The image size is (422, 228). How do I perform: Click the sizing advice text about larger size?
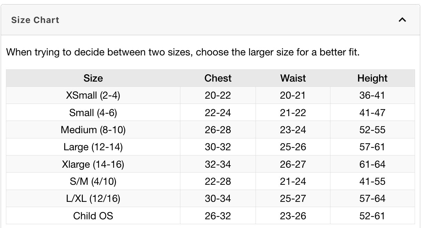[x=183, y=53]
